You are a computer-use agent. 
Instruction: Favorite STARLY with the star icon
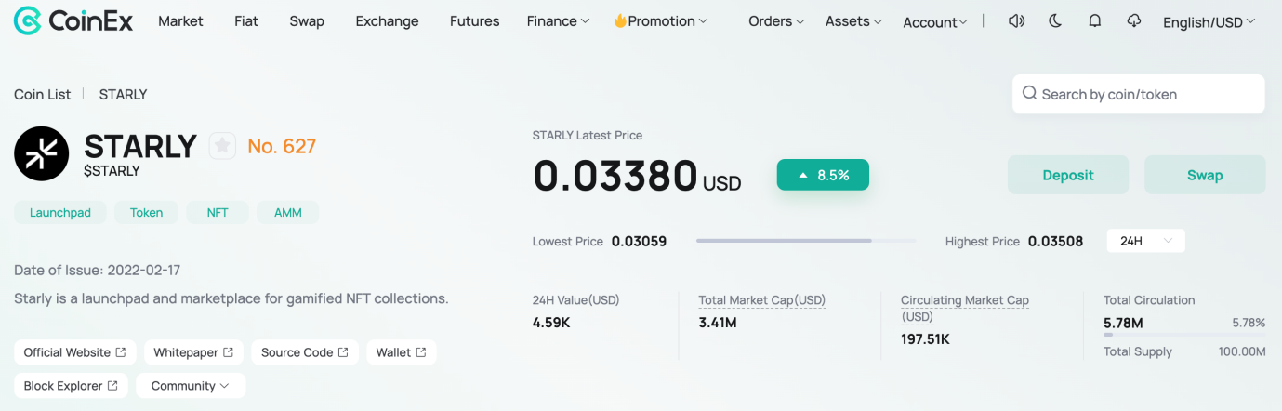(x=221, y=146)
